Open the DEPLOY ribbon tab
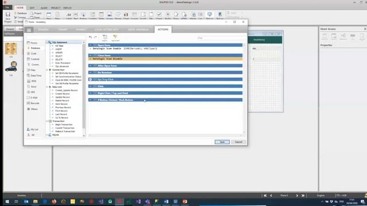Image resolution: width=367 pixels, height=206 pixels. pos(68,8)
